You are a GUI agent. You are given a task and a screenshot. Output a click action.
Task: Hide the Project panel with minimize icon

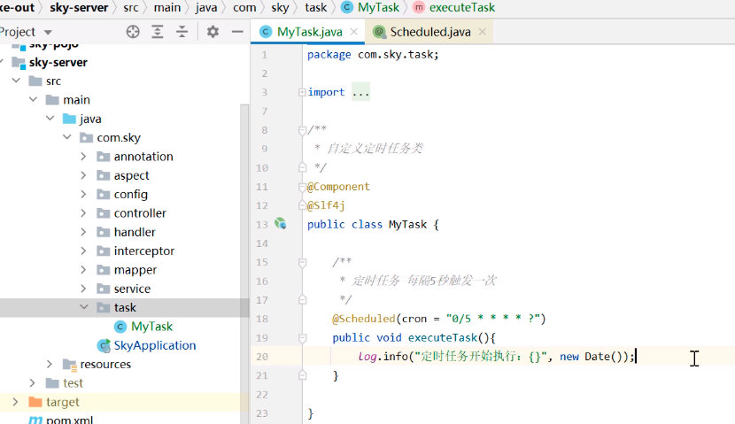pyautogui.click(x=237, y=32)
